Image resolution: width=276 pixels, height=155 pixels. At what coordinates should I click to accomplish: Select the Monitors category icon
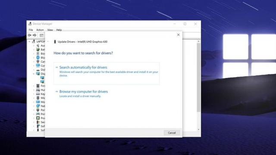coord(38,102)
